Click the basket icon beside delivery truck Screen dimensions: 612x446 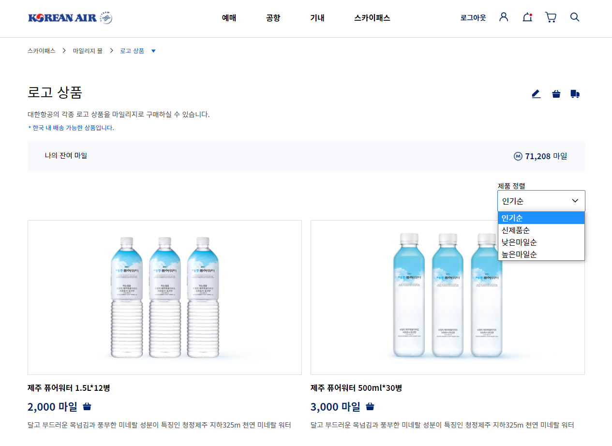coord(556,94)
